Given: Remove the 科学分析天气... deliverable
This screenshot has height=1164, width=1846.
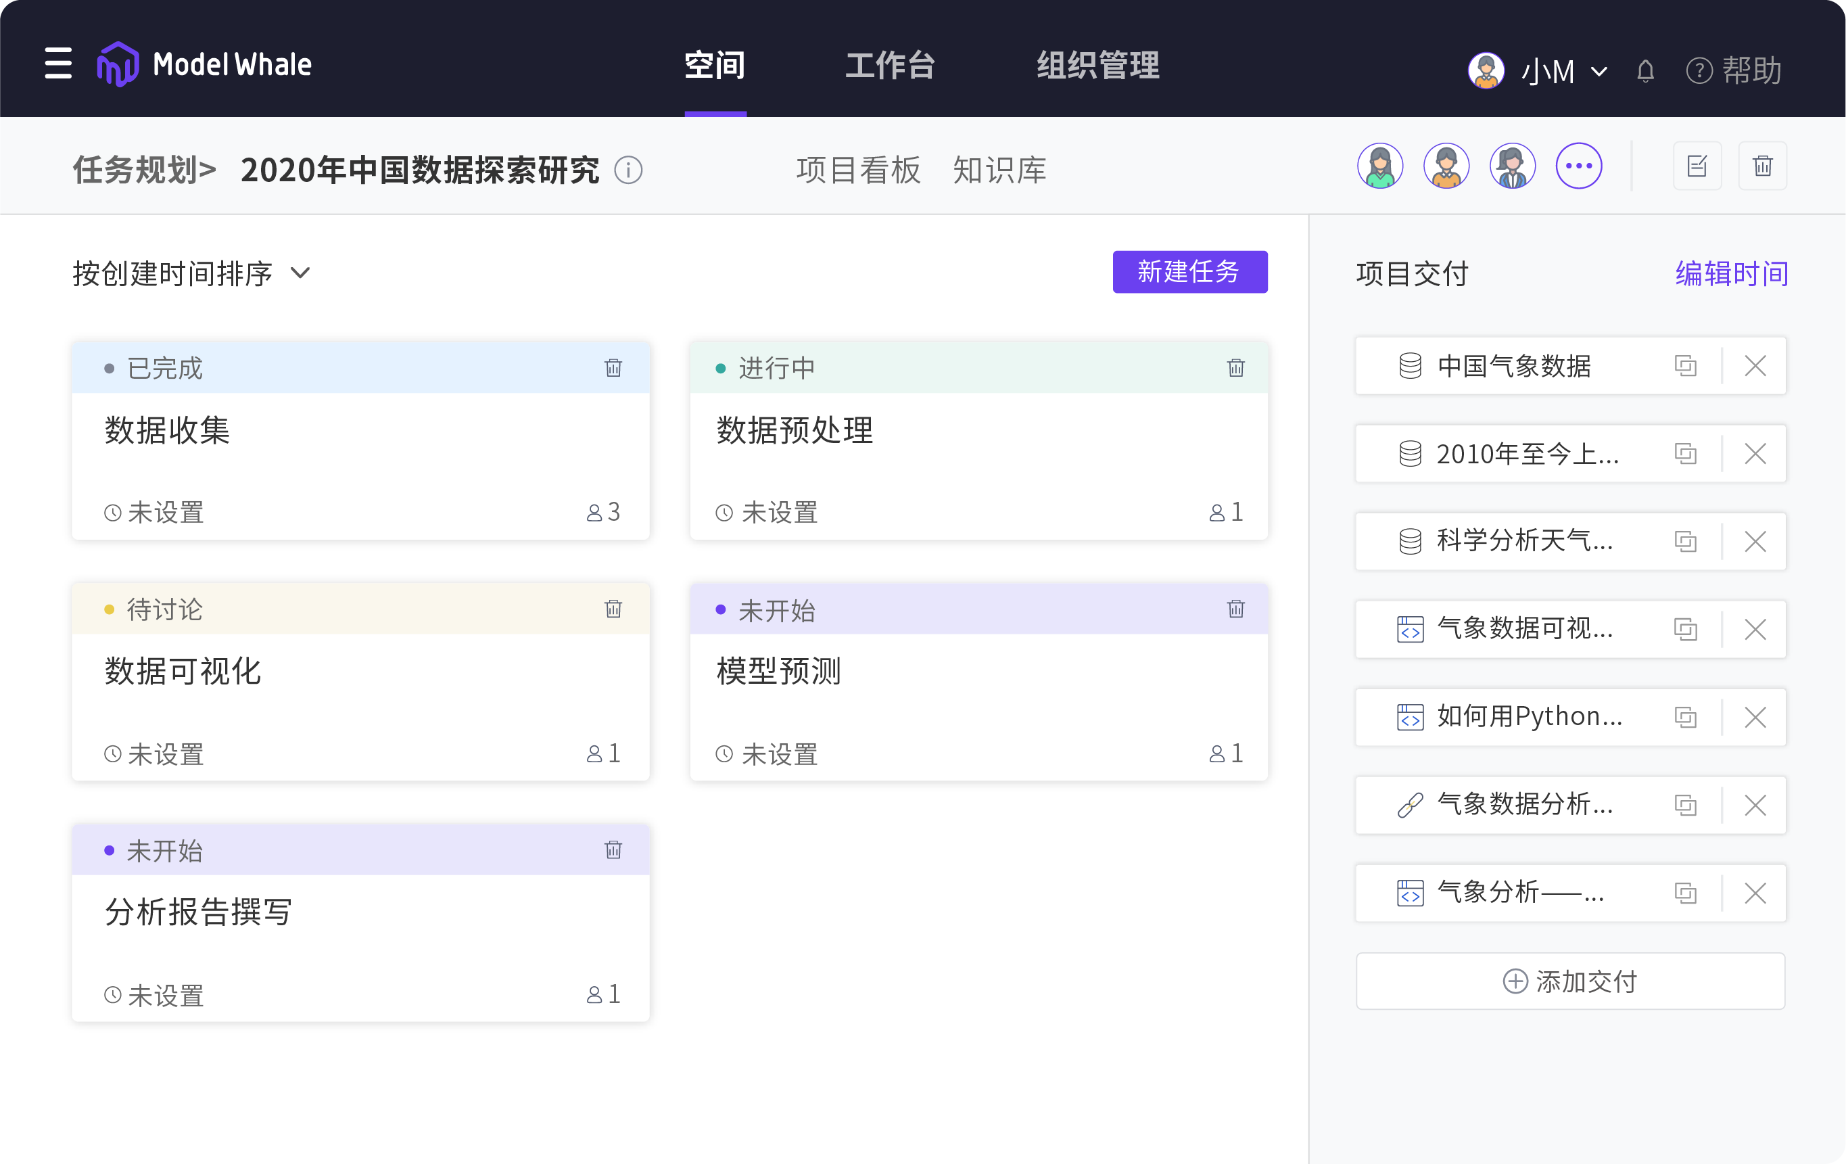Looking at the screenshot, I should [x=1755, y=541].
